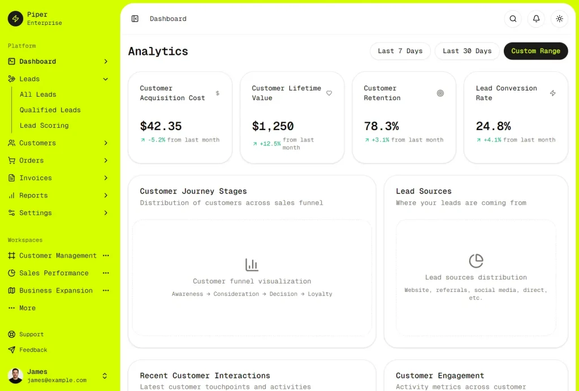Screen dimensions: 579x391
Task: Click the Invoices document icon
Action: coord(11,178)
